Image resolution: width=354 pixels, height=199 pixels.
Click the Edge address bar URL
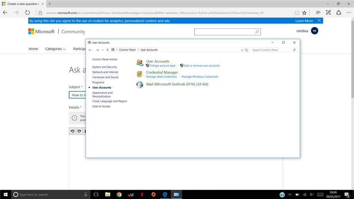155,13
